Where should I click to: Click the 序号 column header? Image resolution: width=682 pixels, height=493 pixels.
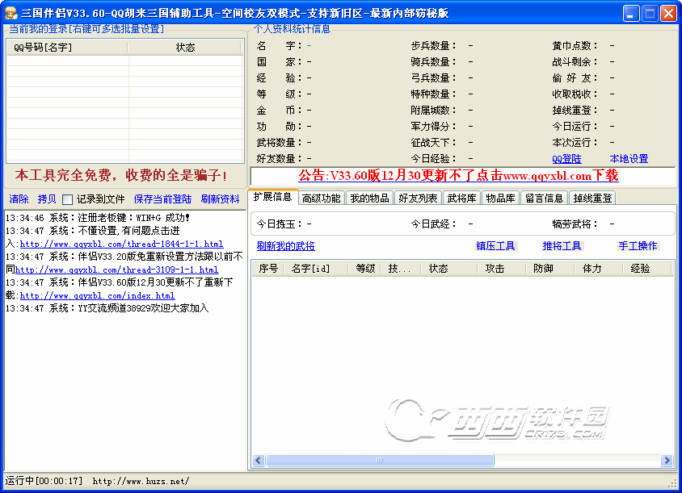click(x=268, y=269)
